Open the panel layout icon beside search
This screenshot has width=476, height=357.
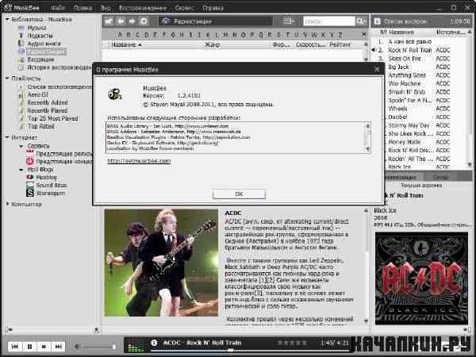click(289, 21)
